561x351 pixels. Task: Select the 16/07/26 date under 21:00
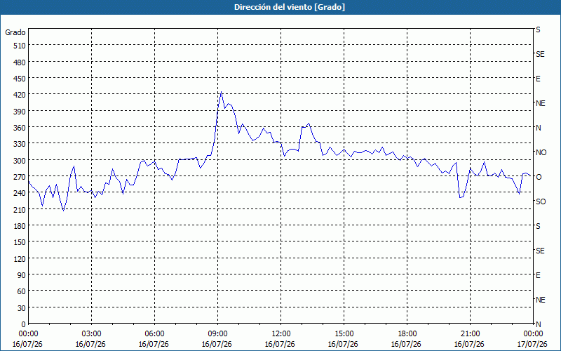[469, 344]
